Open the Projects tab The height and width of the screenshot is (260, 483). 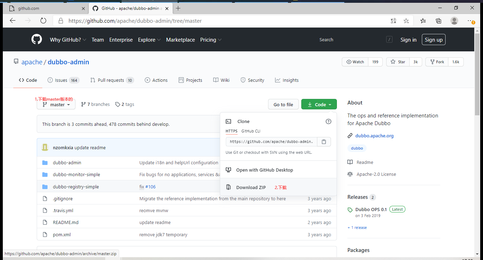[190, 80]
